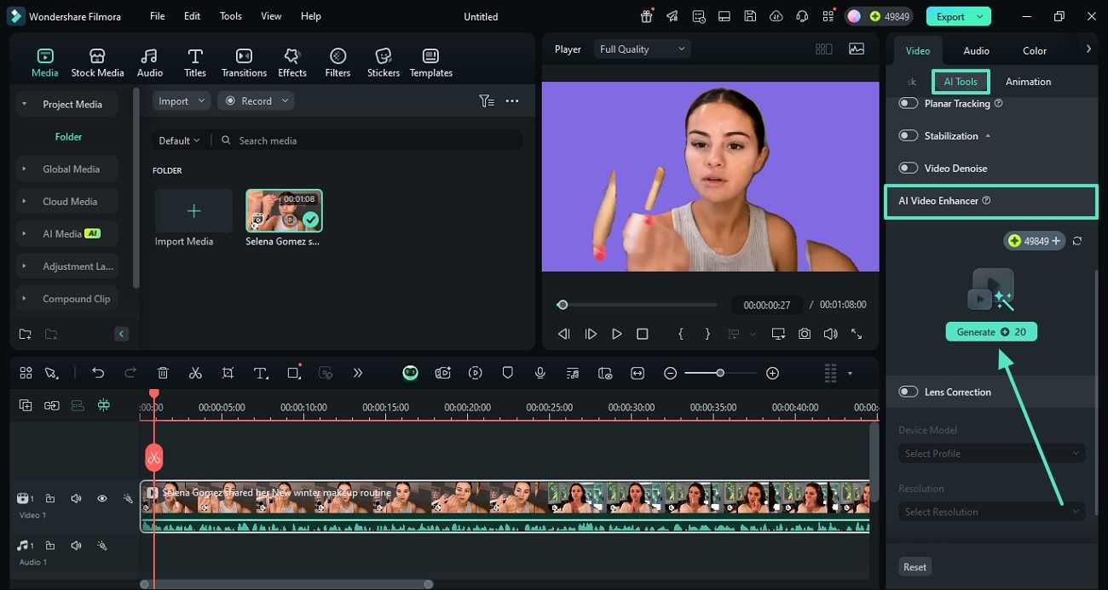Select the text tool in timeline toolbar
1108x590 pixels.
261,373
